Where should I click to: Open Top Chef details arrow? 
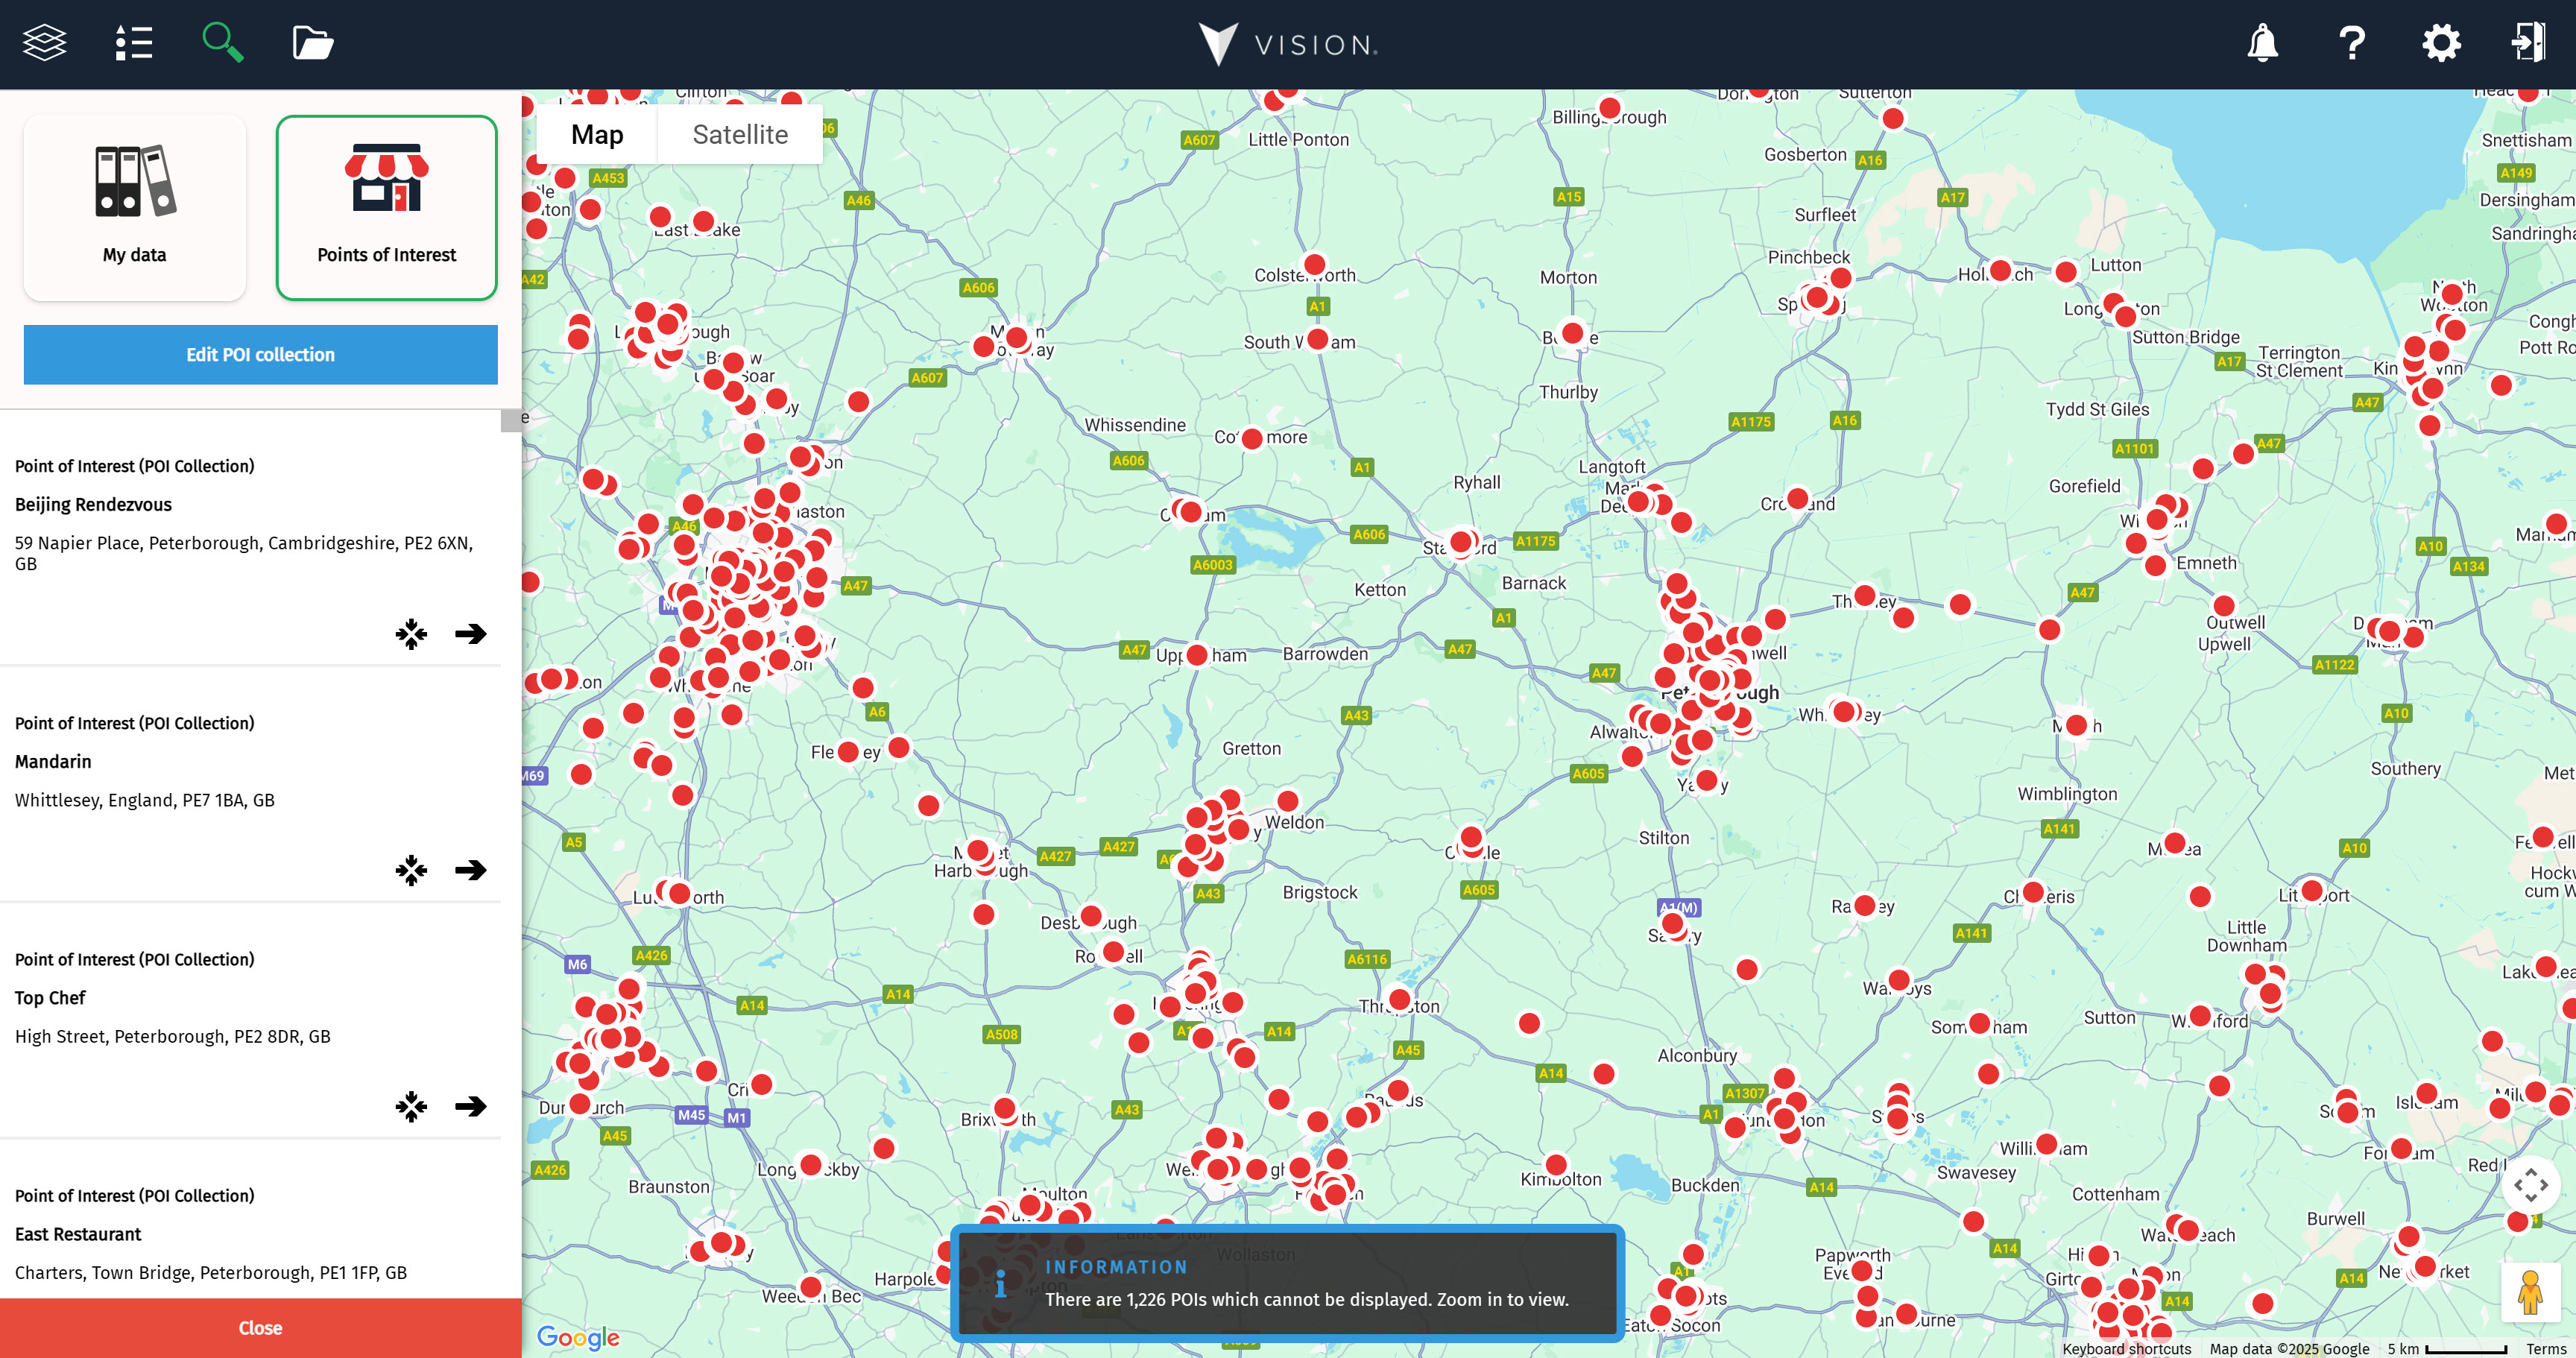coord(470,1106)
